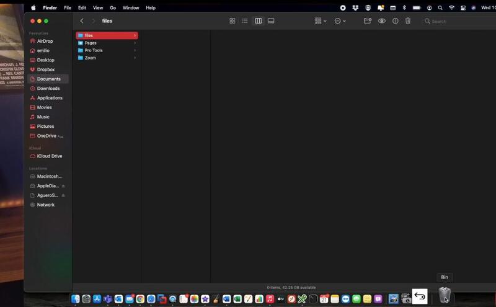Expand the Pro Tools folder chevron

tap(135, 50)
